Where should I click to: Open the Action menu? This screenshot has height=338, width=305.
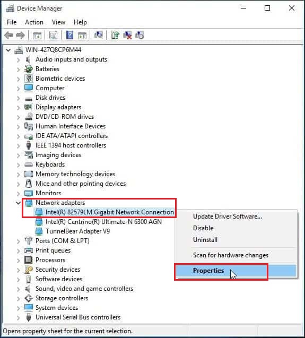click(34, 22)
